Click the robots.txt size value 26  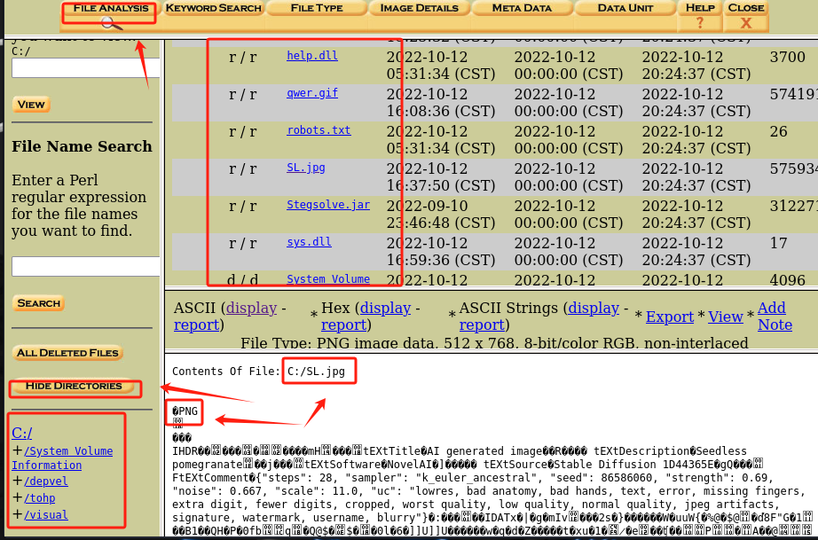tap(779, 131)
